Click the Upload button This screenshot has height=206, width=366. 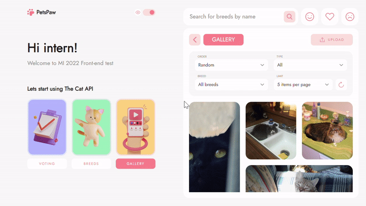[x=332, y=40]
